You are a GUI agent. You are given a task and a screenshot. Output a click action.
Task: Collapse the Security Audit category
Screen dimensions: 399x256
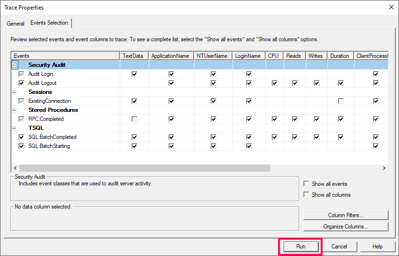[14, 65]
